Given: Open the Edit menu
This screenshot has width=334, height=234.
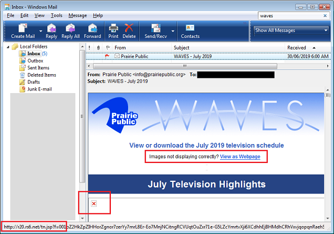Looking at the screenshot, I should click(x=24, y=15).
